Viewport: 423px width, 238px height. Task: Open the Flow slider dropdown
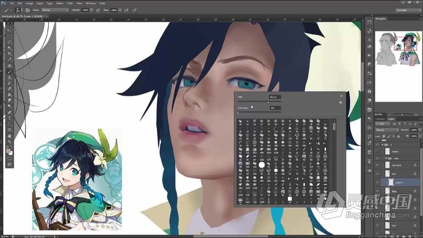tap(120, 10)
